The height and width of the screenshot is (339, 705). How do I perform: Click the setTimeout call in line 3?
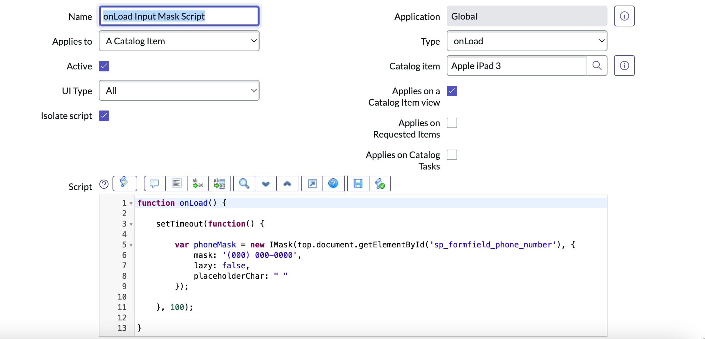click(179, 224)
